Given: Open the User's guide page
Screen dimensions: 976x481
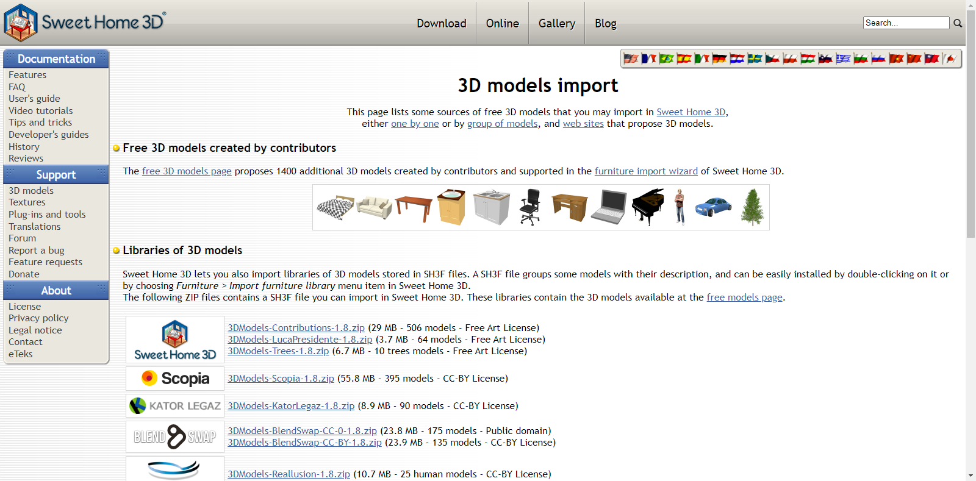Looking at the screenshot, I should 34,99.
